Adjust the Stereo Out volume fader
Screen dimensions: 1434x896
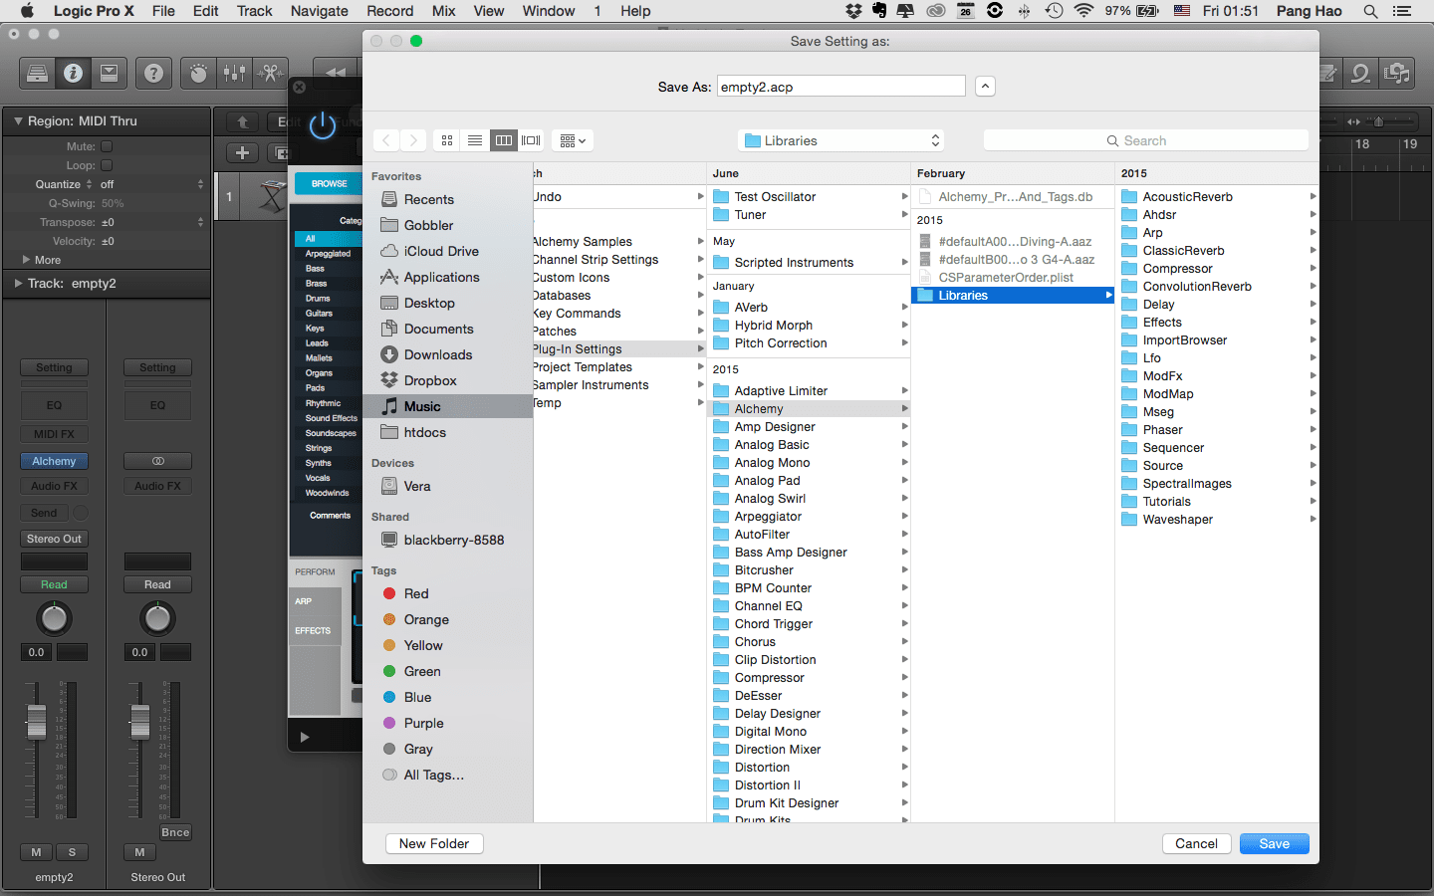click(x=140, y=721)
